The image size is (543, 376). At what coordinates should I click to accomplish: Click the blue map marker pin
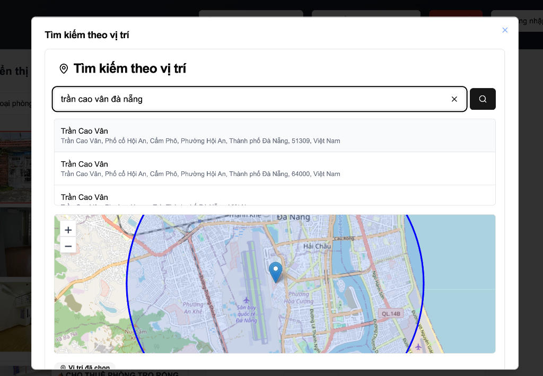coord(276,272)
